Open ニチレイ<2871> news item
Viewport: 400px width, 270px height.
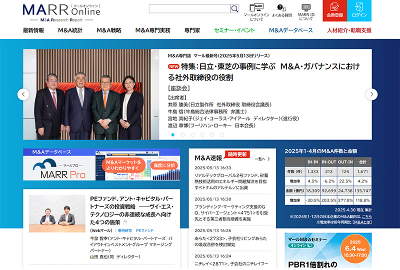[x=231, y=263]
